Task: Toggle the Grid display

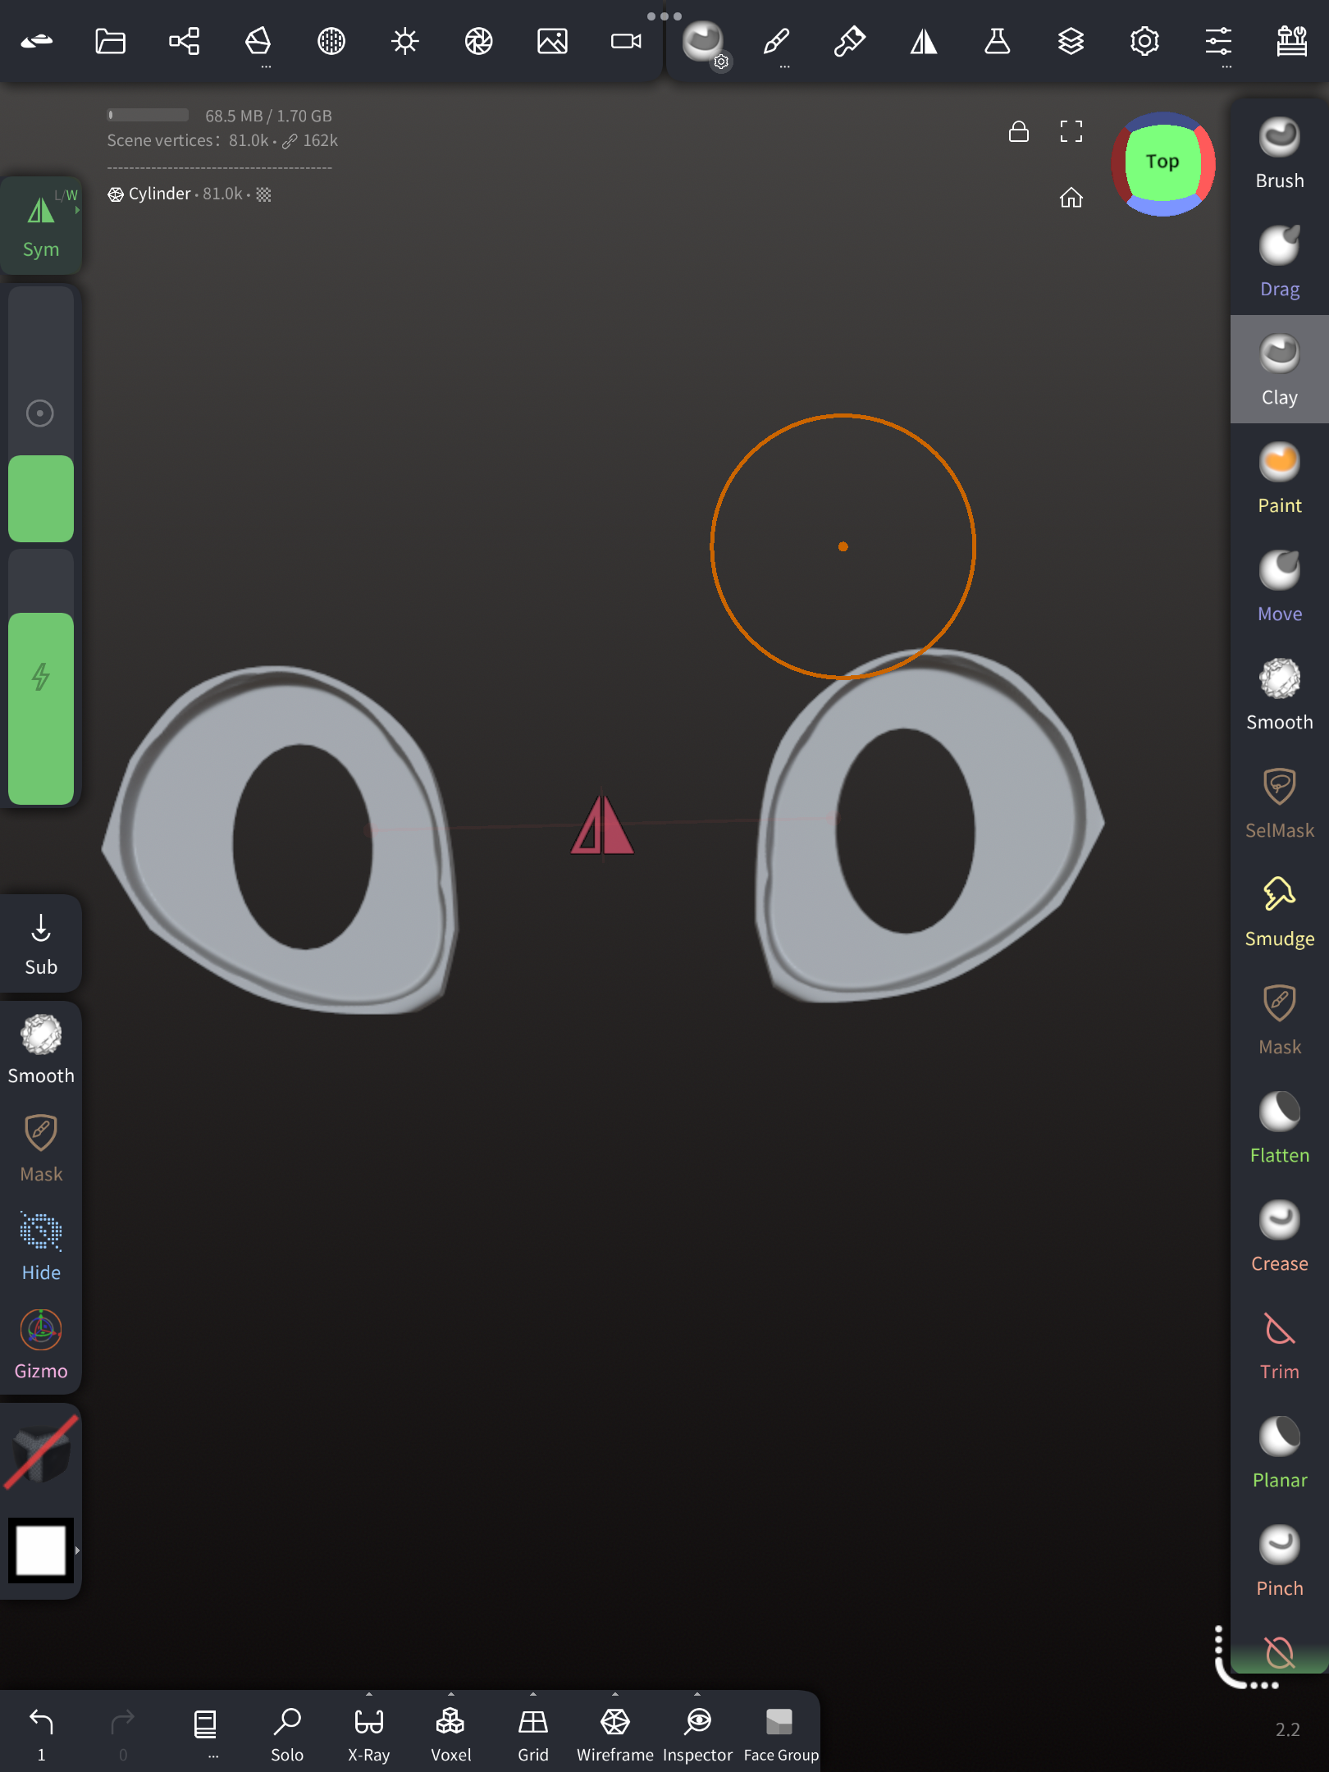Action: tap(533, 1733)
